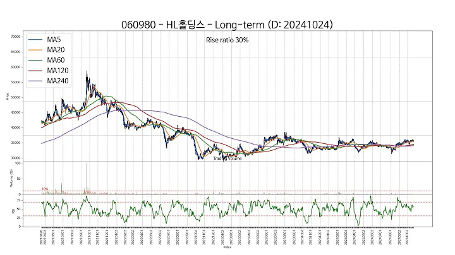
Task: Click the red '10%' volume threshold label
Action: [x=45, y=189]
